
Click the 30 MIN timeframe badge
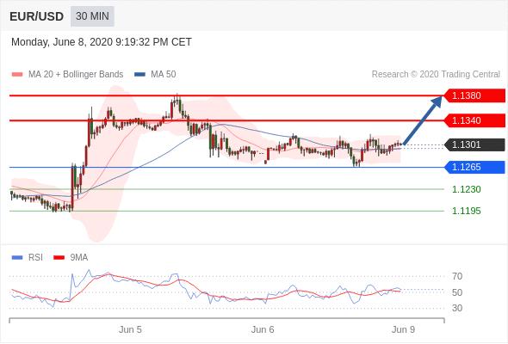coord(92,16)
